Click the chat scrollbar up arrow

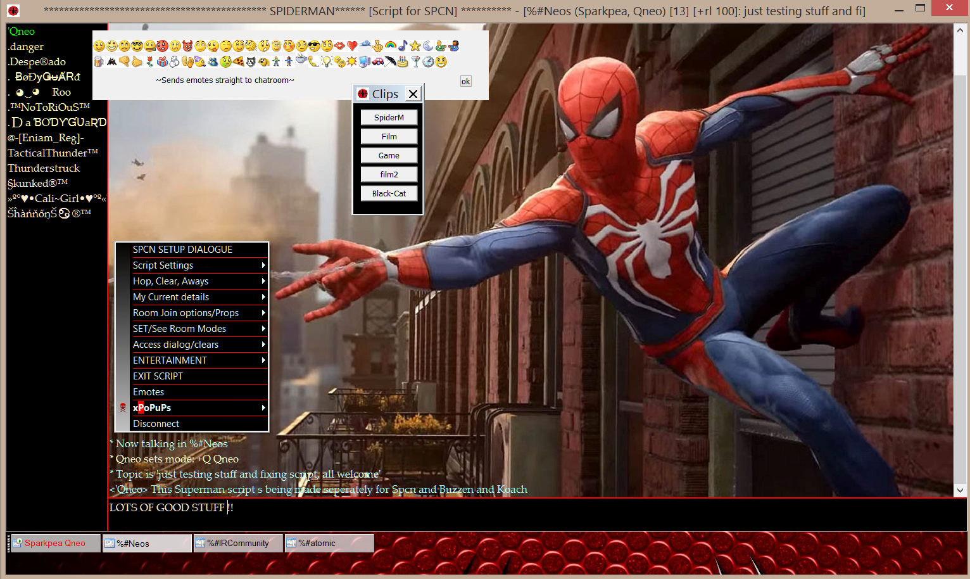tap(960, 30)
